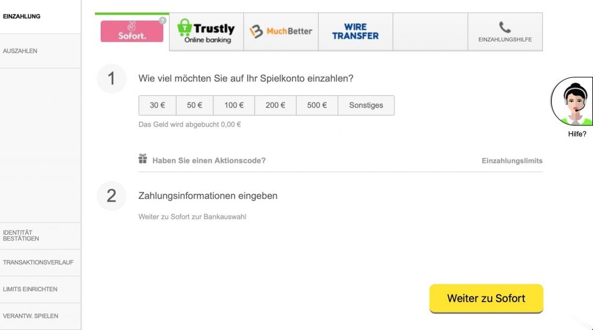Choose Wire Transfer payment option
This screenshot has height=330, width=593.
tap(355, 32)
